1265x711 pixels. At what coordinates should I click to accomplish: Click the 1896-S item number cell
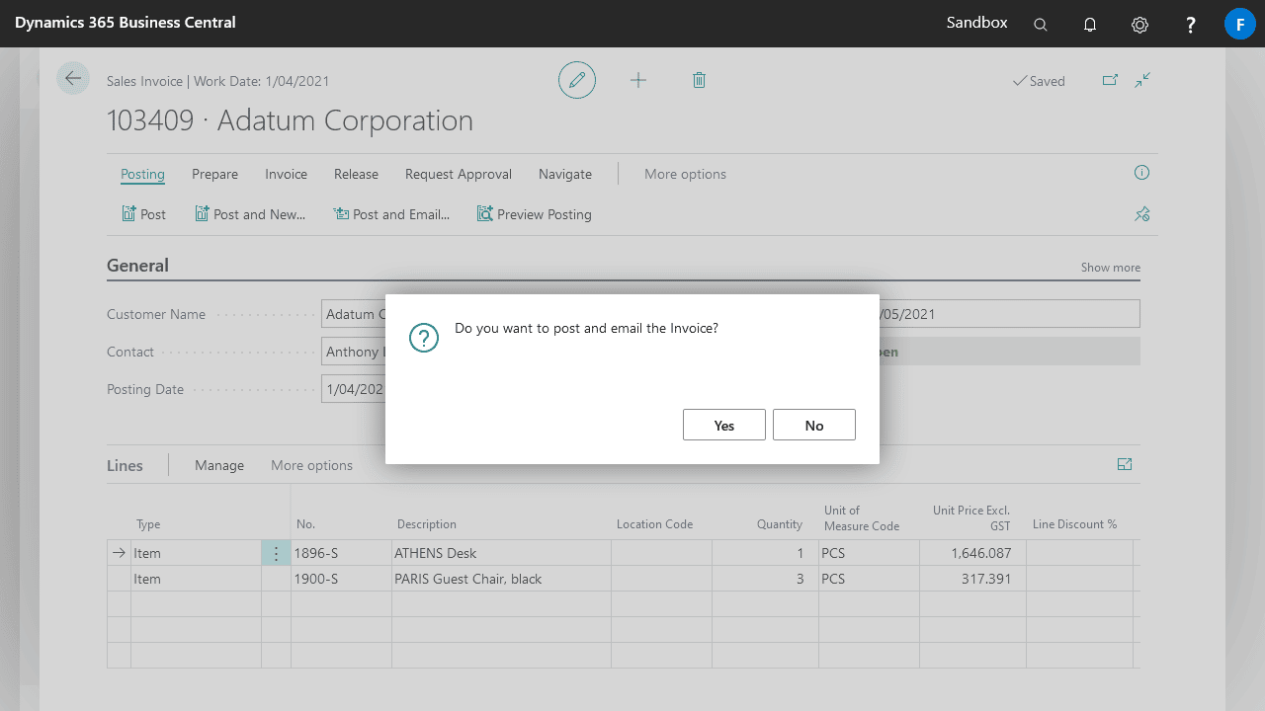[x=341, y=553]
